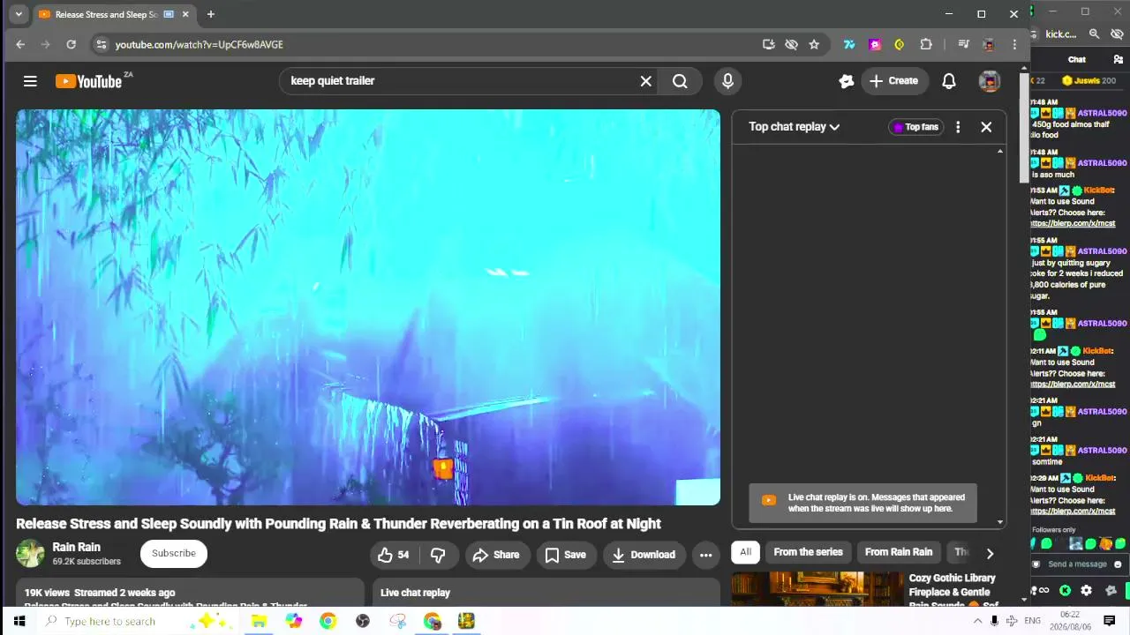Go back in Chrome browser
This screenshot has height=635, width=1130.
[20, 44]
